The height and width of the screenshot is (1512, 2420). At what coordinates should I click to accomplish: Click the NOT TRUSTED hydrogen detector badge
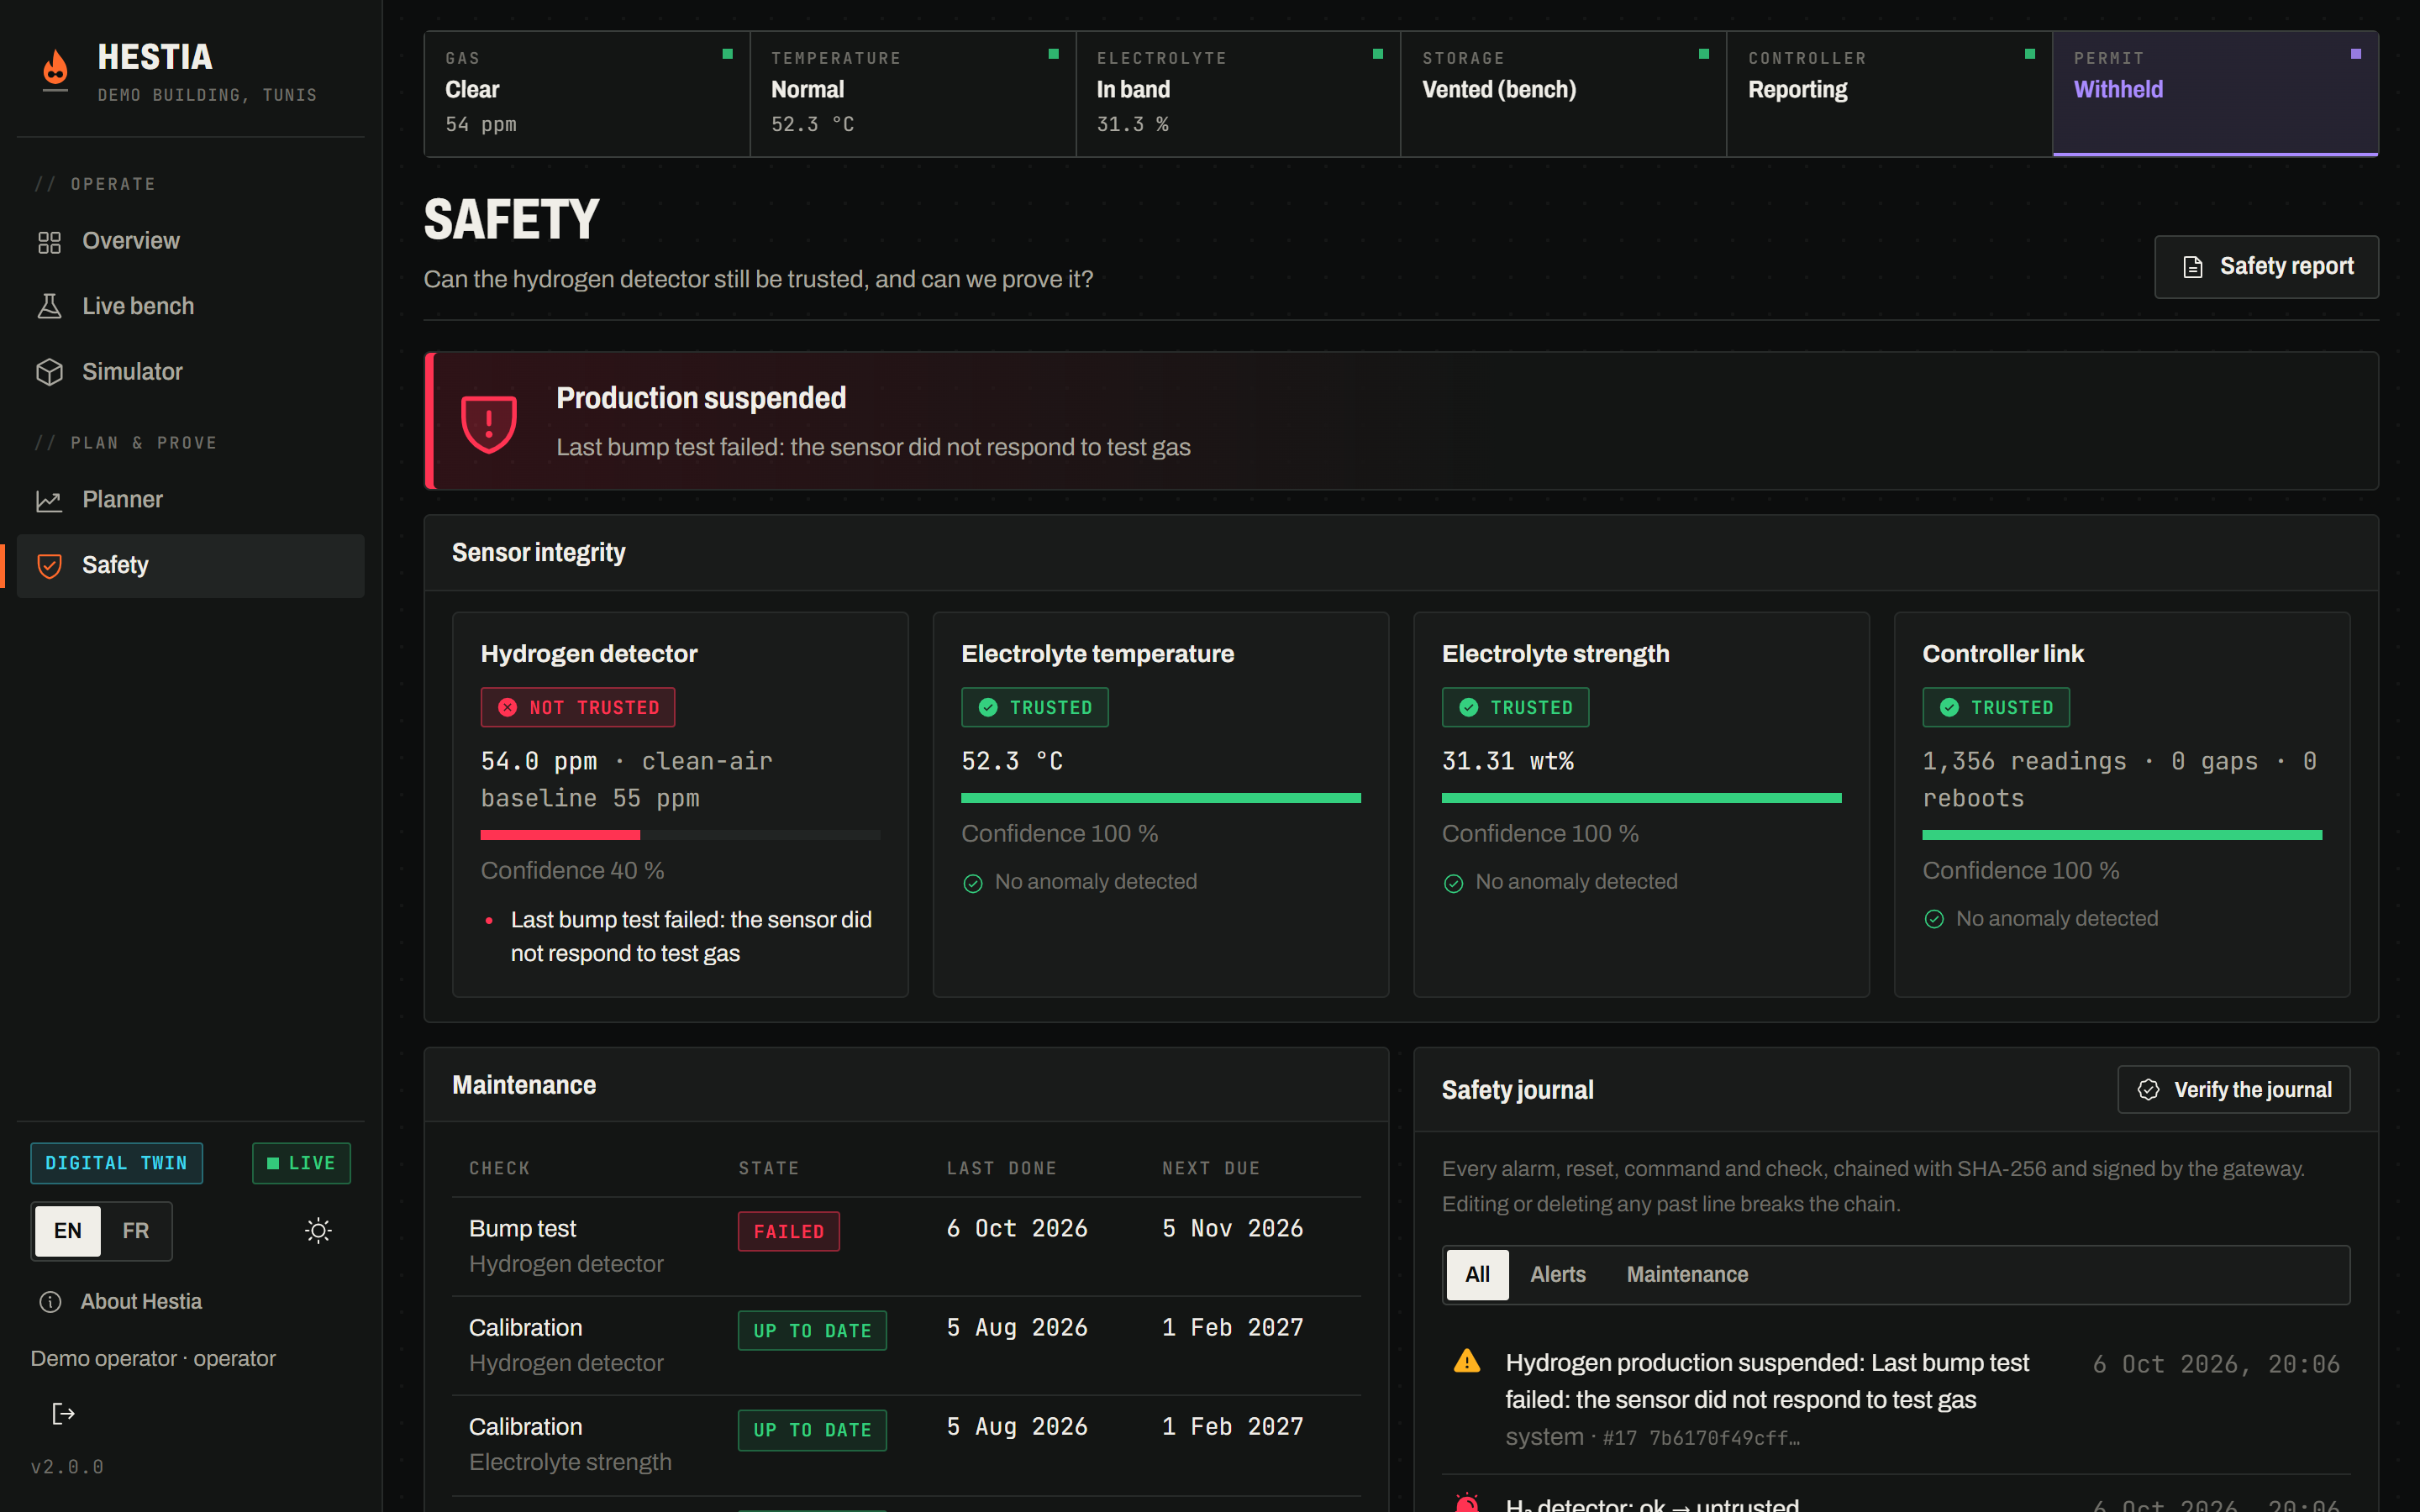pyautogui.click(x=578, y=708)
